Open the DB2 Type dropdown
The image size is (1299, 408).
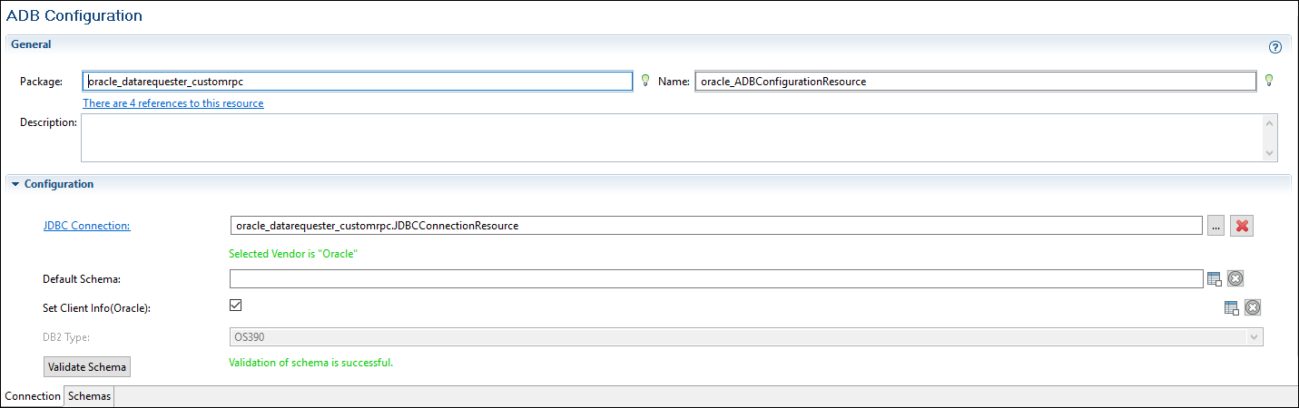1255,337
